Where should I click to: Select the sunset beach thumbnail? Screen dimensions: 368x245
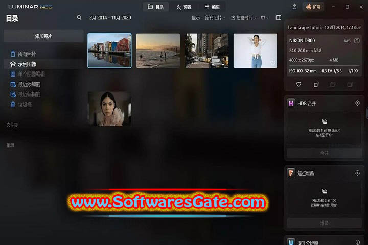coord(158,51)
